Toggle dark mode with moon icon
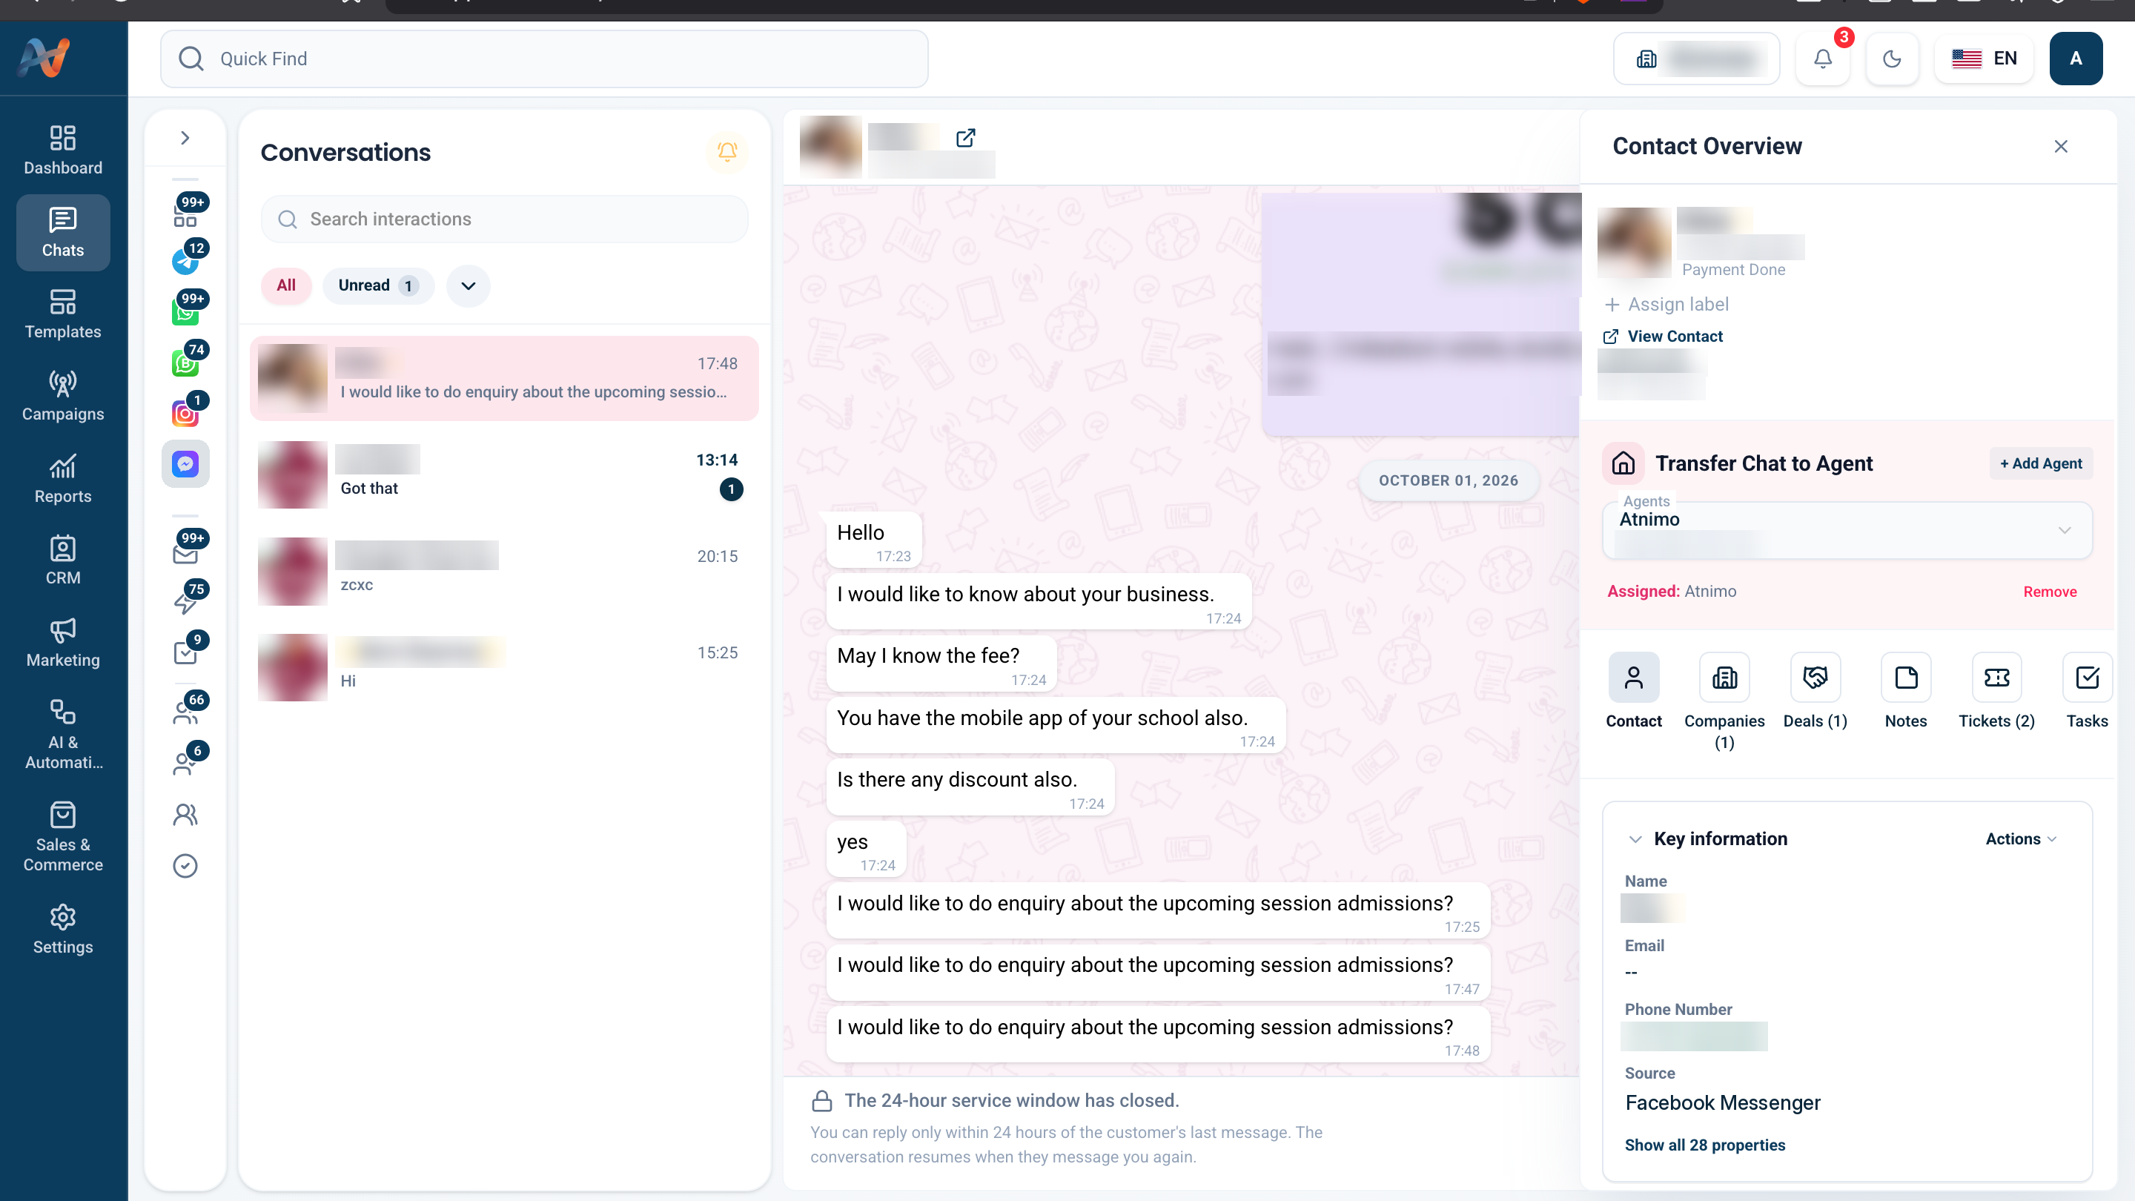 [1892, 59]
